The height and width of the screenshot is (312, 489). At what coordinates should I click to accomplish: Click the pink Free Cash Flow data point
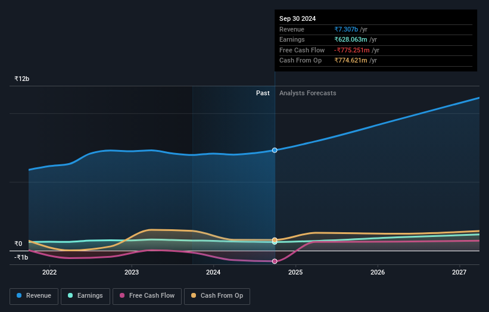275,261
